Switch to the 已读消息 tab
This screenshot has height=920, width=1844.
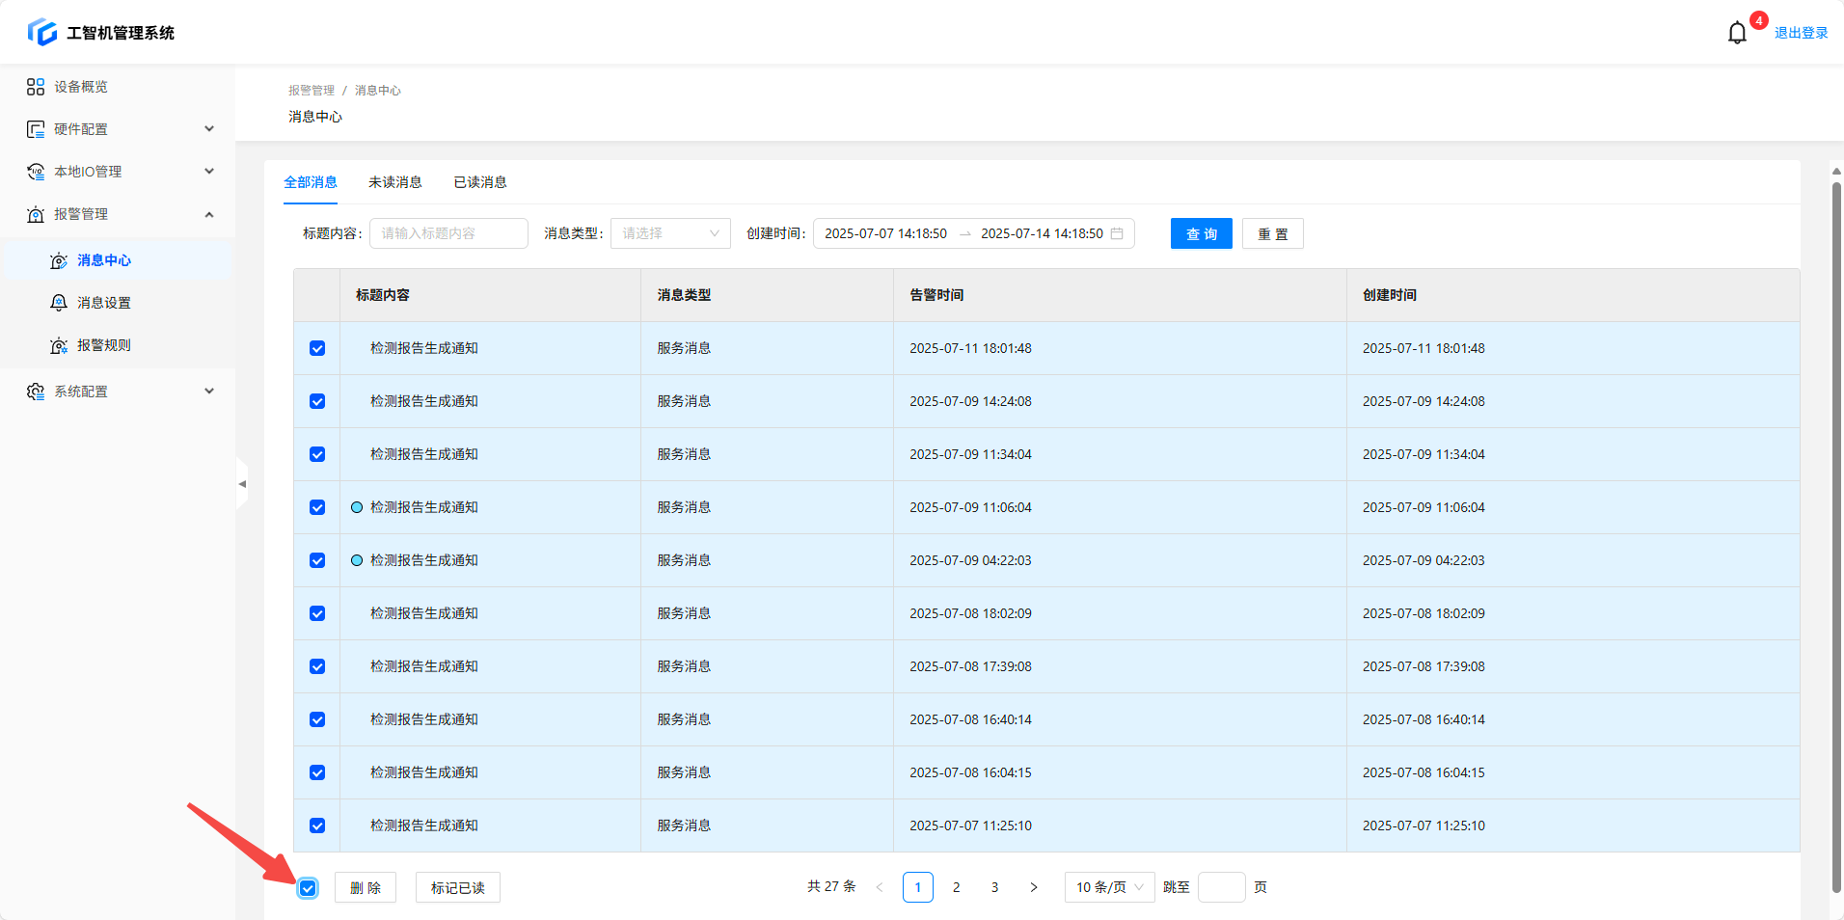(480, 182)
